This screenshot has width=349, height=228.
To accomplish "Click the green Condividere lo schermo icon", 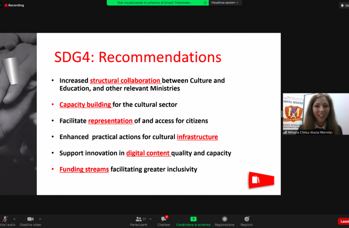I will coord(193,219).
